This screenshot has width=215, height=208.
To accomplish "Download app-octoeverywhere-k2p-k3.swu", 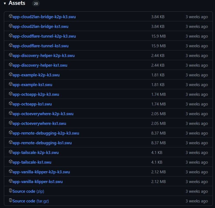I will pos(43,114).
